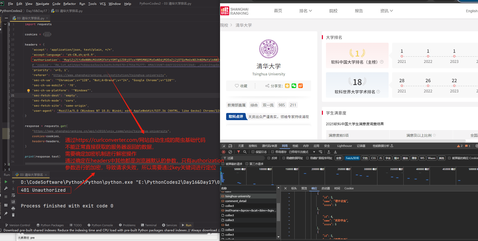Open network conditions wifi icon in DevTools
The width and height of the screenshot is (478, 241).
click(x=321, y=152)
